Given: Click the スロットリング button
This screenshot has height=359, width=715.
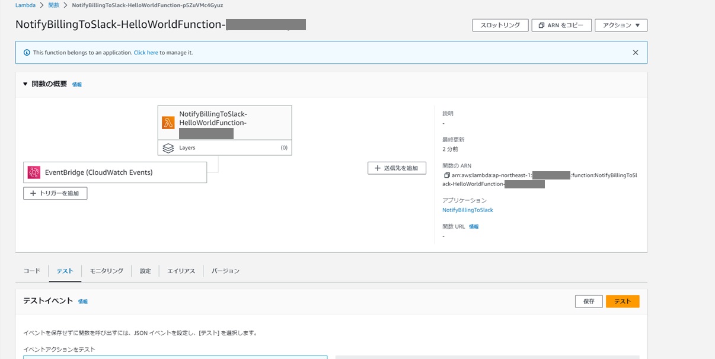Looking at the screenshot, I should pyautogui.click(x=500, y=25).
